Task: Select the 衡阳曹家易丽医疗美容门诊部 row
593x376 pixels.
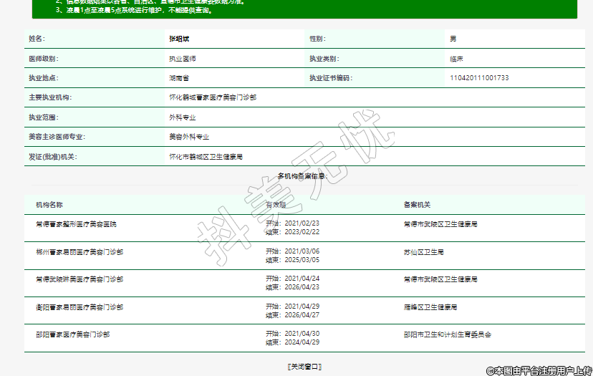Action: 79,307
